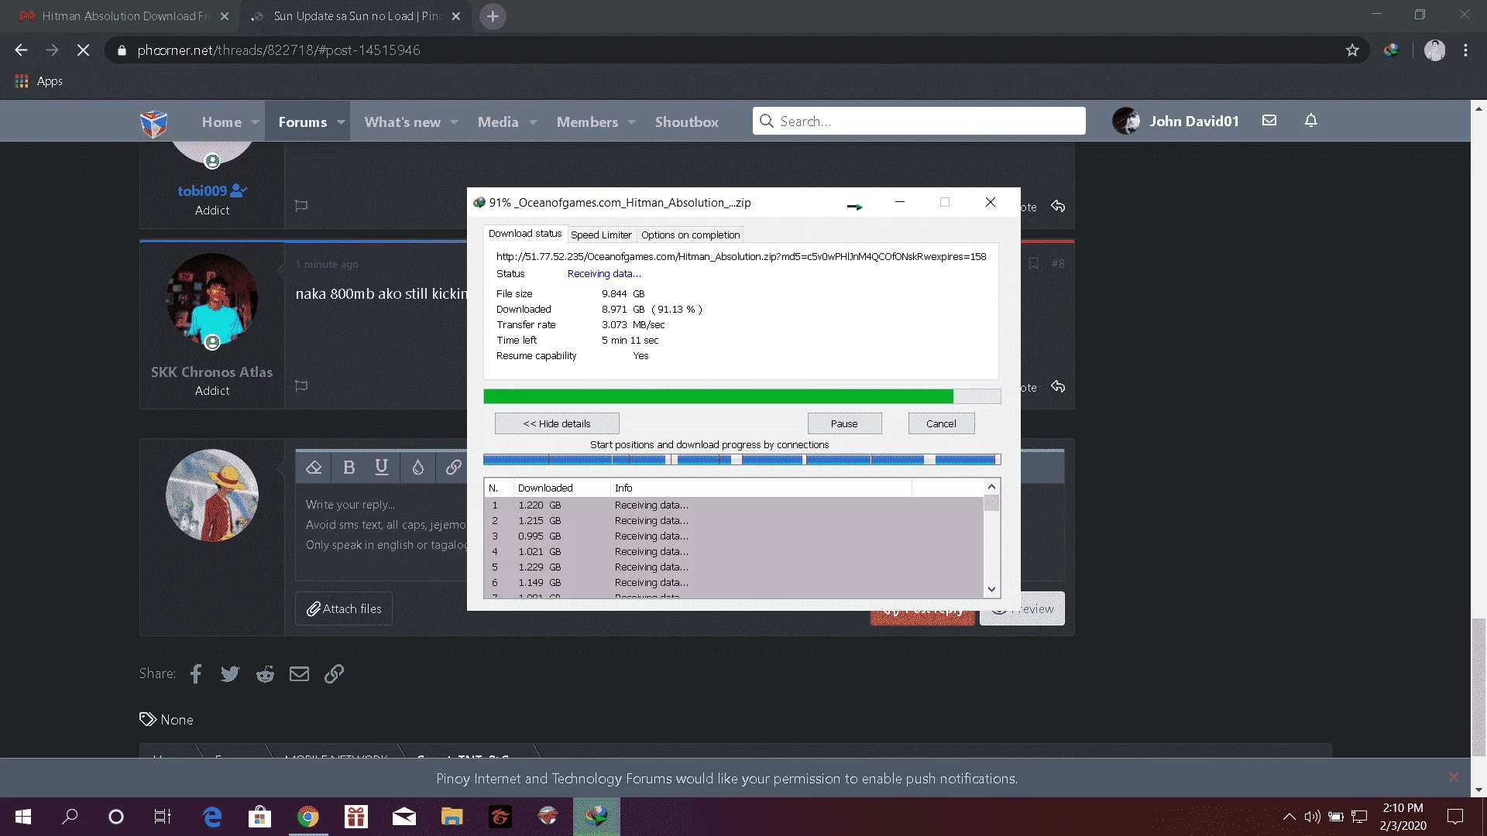Collapse the IDM download details panel
Screen dimensions: 1487x836
[557, 423]
